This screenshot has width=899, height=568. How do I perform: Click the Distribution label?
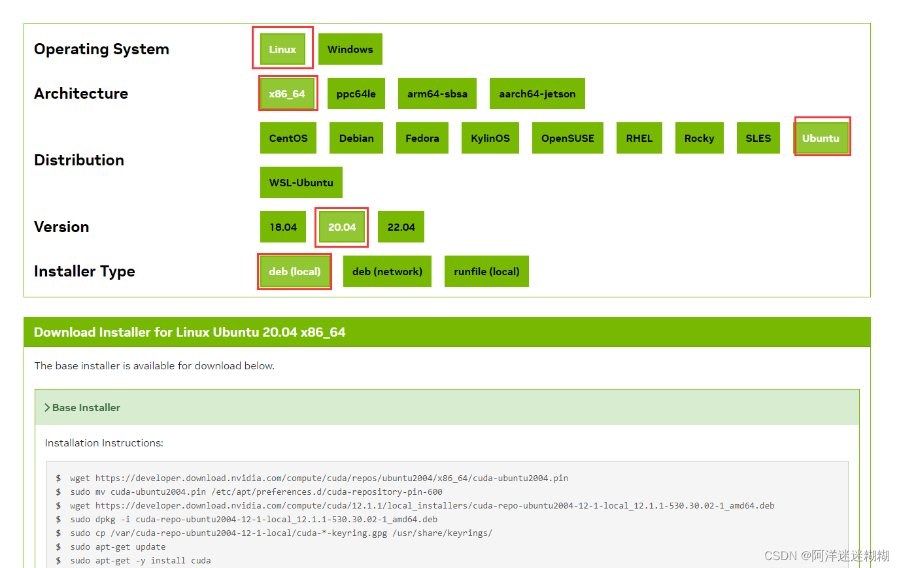[79, 160]
